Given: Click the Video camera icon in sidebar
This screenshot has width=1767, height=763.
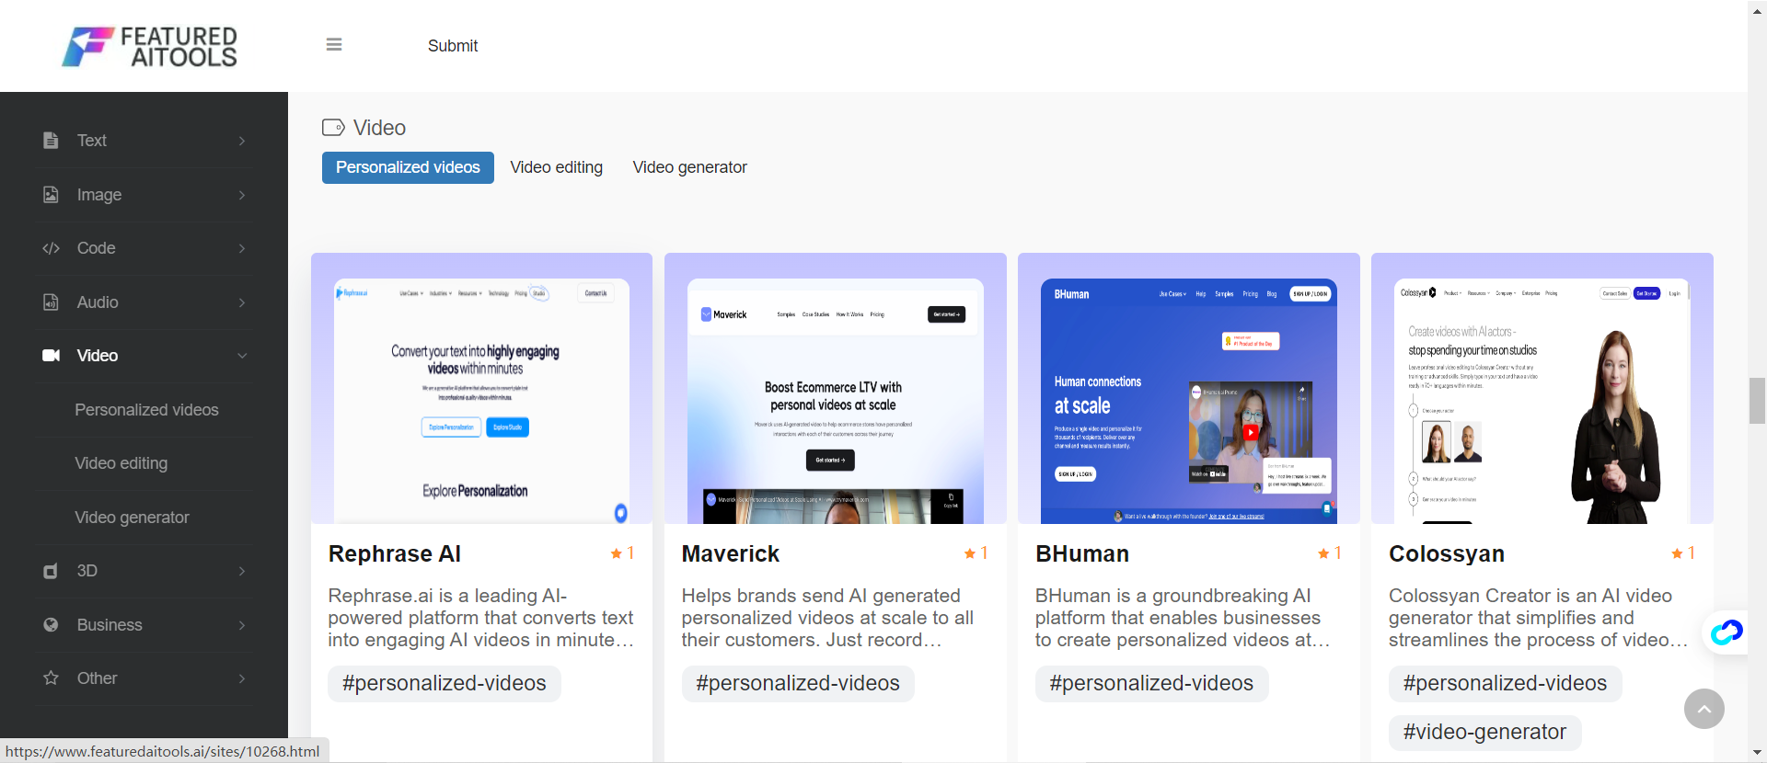Looking at the screenshot, I should [x=51, y=356].
